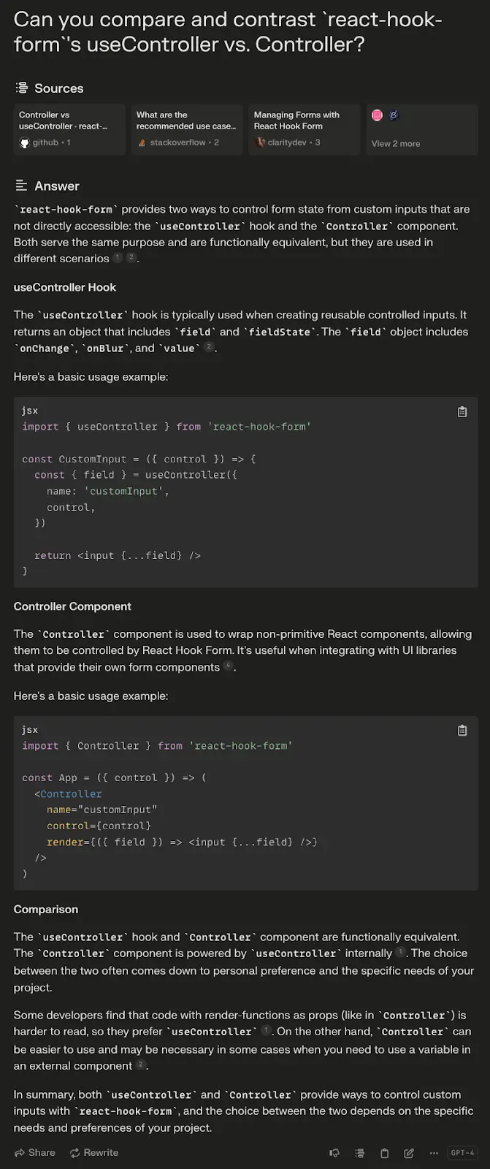Click the pink avatar source thumbnail

pyautogui.click(x=378, y=115)
